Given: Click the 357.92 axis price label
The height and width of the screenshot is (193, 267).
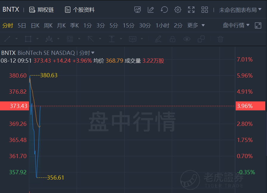Looking at the screenshot, I should 18,172.
